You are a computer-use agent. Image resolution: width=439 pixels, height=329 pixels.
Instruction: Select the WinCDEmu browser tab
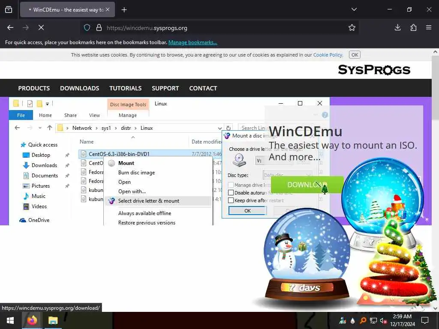point(67,9)
